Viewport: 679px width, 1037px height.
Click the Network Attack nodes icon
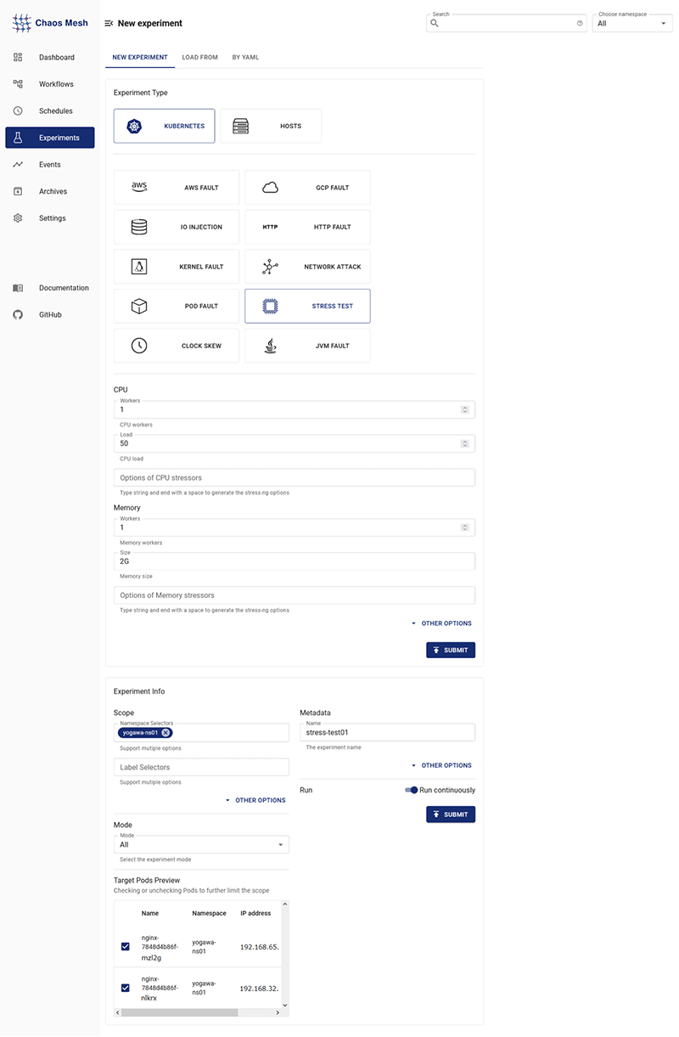(x=270, y=267)
